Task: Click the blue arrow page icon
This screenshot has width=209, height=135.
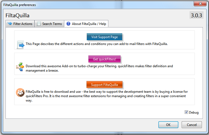Action: click(x=21, y=45)
